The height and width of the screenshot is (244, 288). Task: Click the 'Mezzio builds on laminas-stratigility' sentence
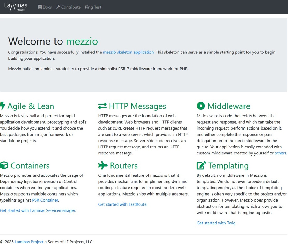(x=98, y=69)
